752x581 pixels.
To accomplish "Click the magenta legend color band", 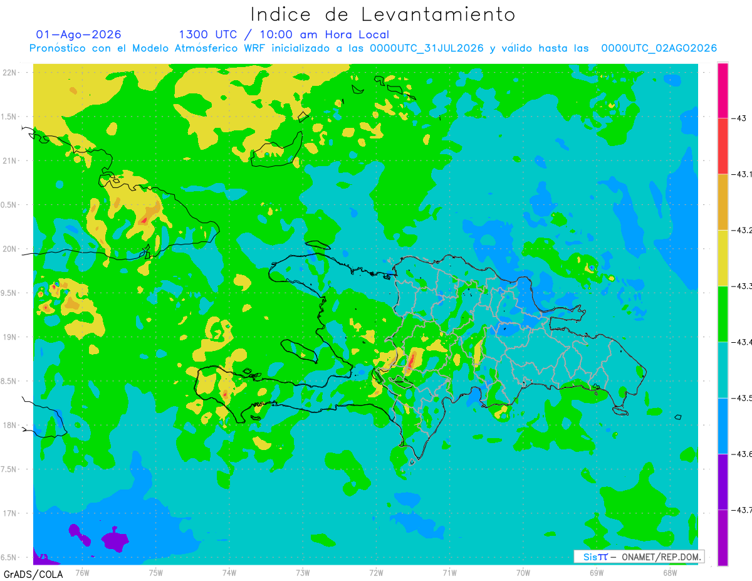I will (x=723, y=90).
